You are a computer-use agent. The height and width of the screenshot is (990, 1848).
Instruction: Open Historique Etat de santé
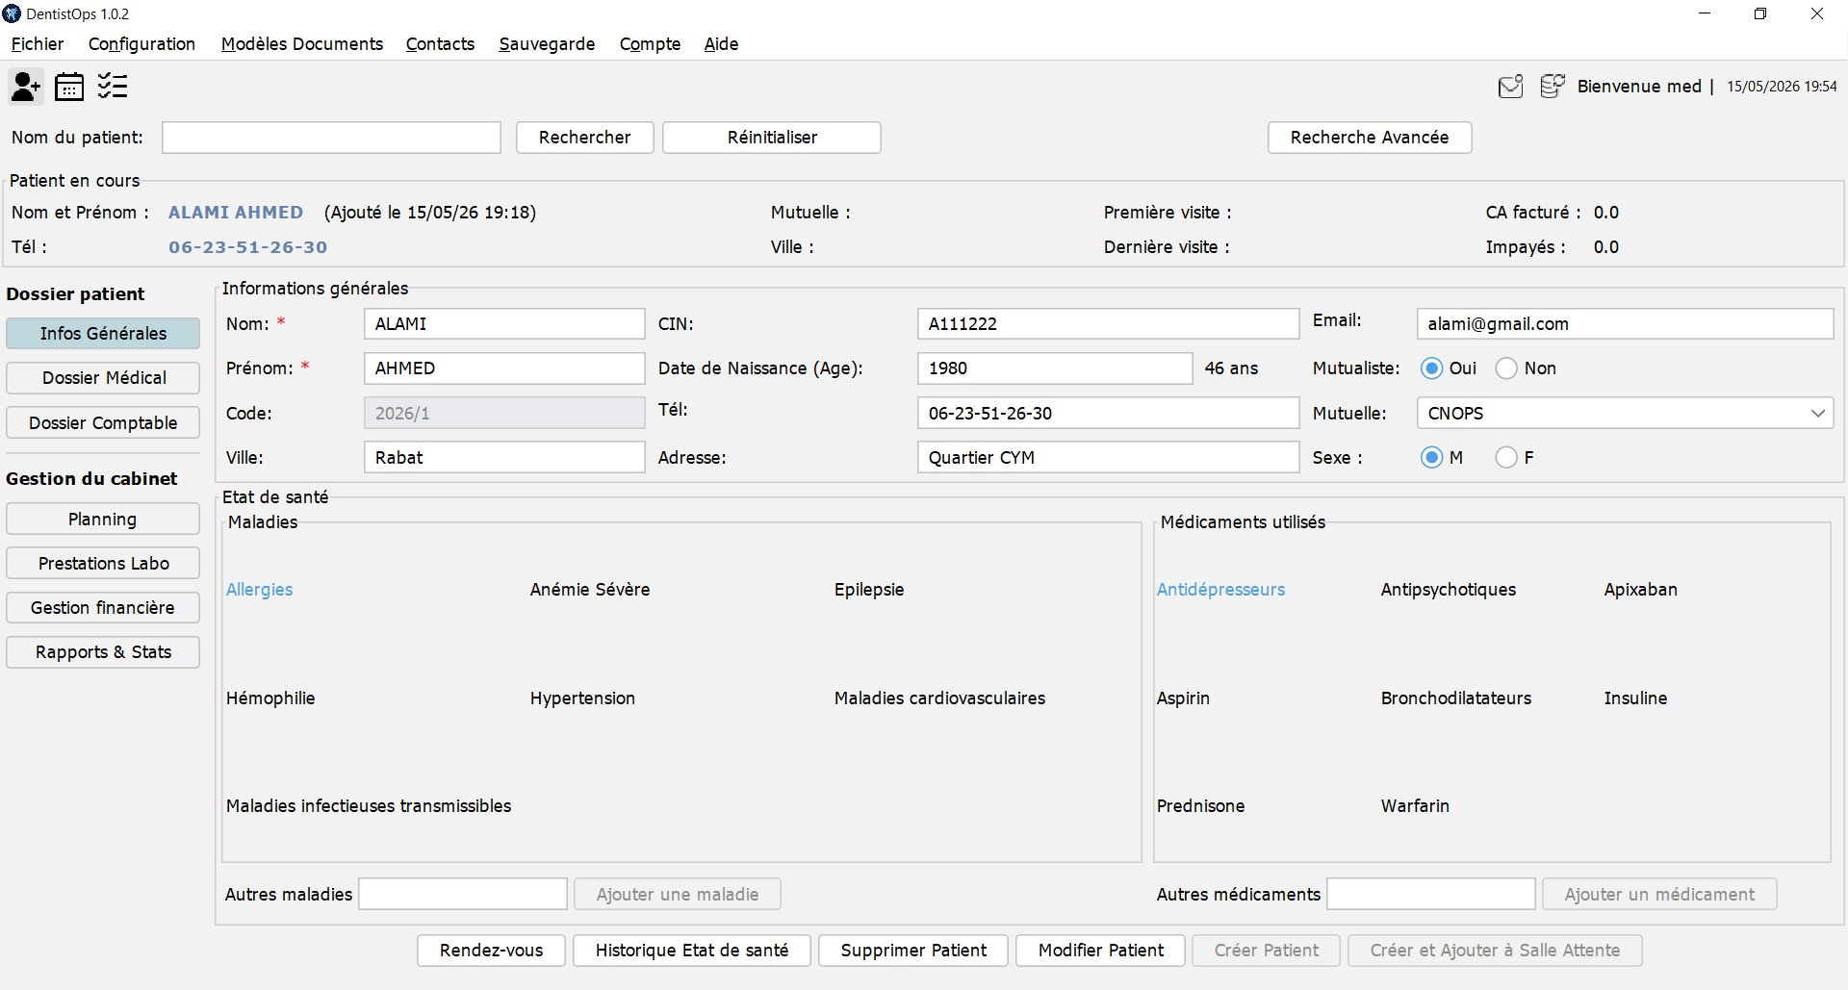tap(692, 951)
